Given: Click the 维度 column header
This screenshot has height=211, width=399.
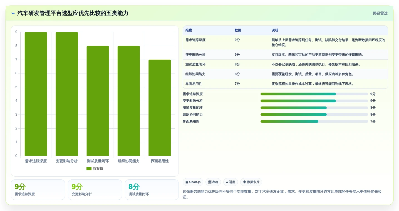Looking at the screenshot, I should pyautogui.click(x=189, y=30).
